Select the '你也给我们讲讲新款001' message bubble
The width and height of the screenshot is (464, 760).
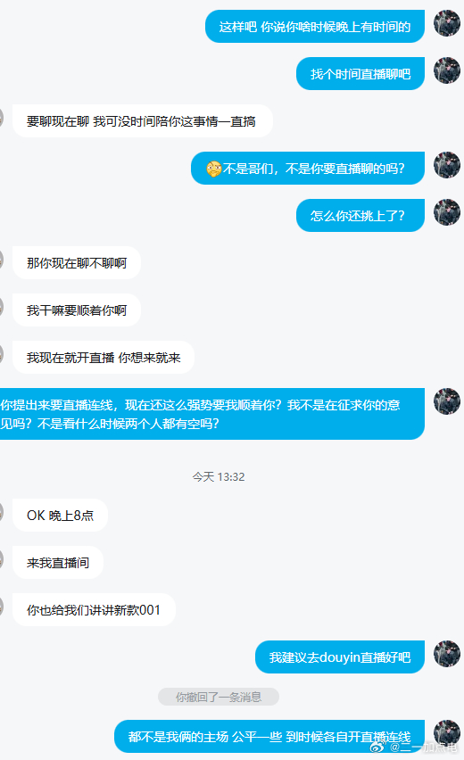point(94,610)
